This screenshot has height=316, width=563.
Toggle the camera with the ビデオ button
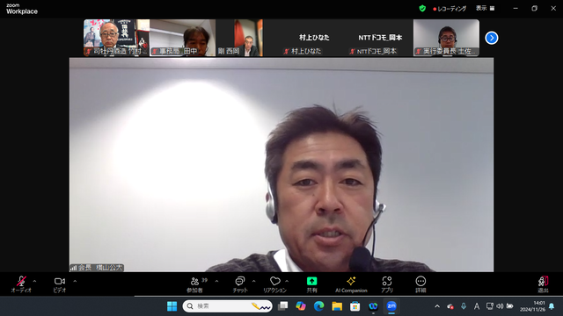(x=60, y=284)
